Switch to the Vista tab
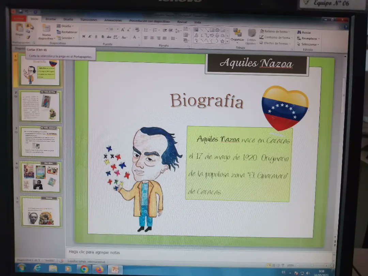 coord(198,22)
